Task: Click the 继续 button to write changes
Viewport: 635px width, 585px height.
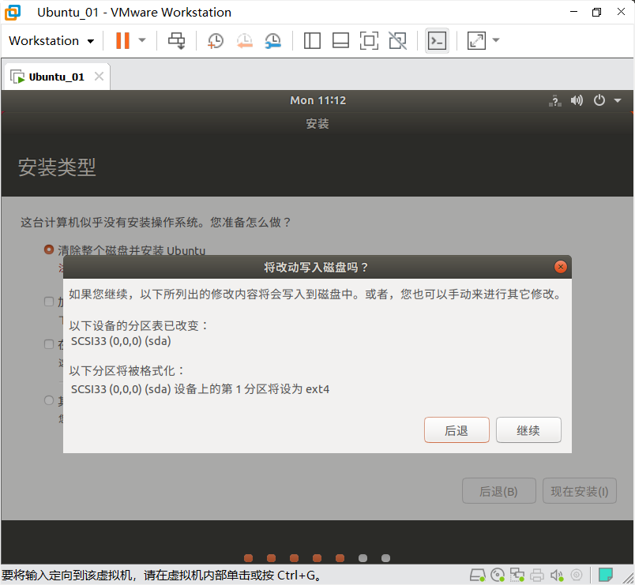Action: pos(528,430)
